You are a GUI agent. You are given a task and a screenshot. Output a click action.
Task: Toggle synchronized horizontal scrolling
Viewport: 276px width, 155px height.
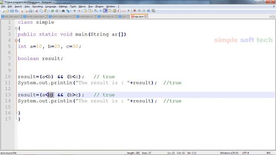[90, 11]
